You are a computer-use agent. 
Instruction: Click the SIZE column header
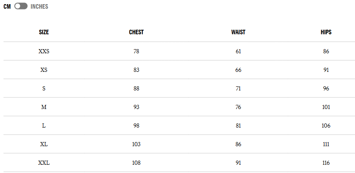[x=44, y=32]
